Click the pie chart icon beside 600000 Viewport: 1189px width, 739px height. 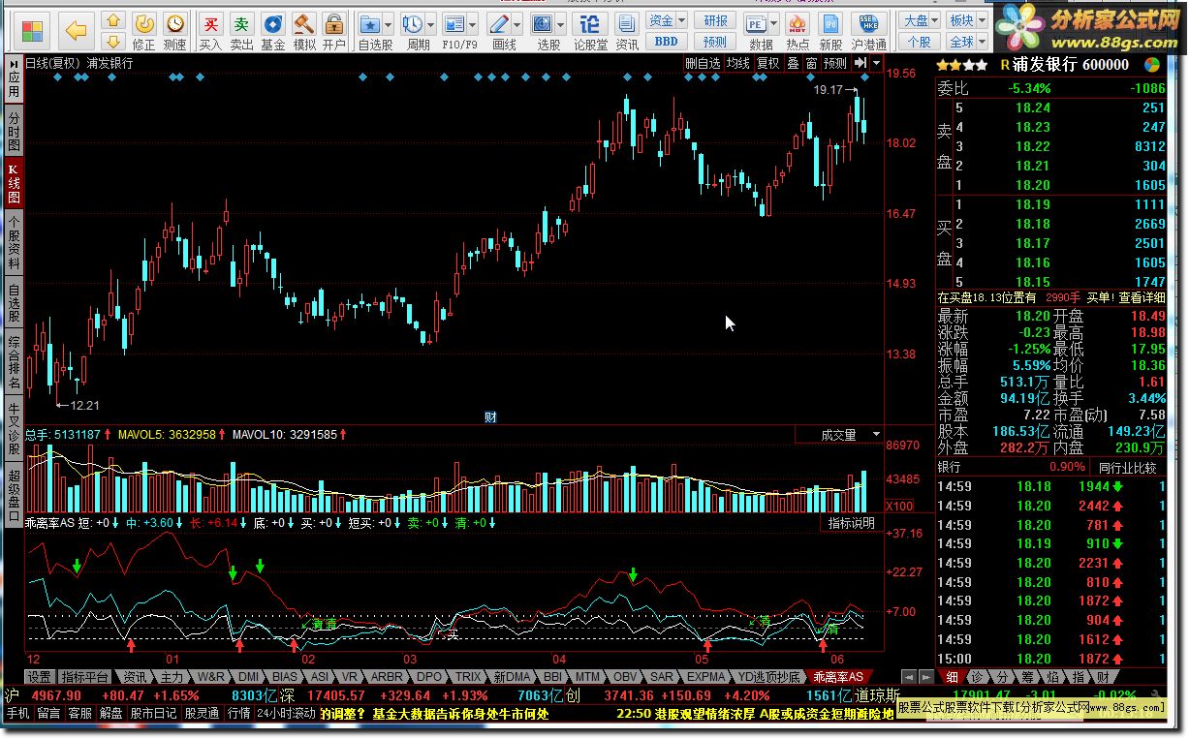pyautogui.click(x=1152, y=65)
